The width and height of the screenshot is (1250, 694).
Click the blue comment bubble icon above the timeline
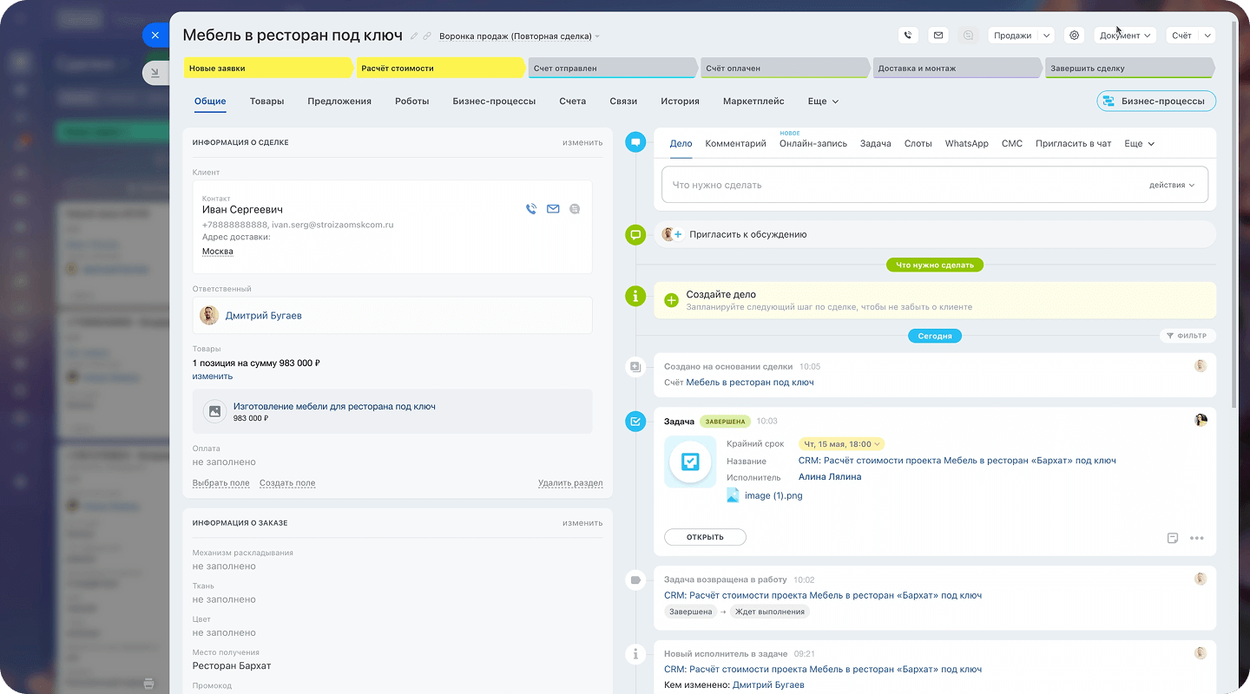tap(635, 141)
